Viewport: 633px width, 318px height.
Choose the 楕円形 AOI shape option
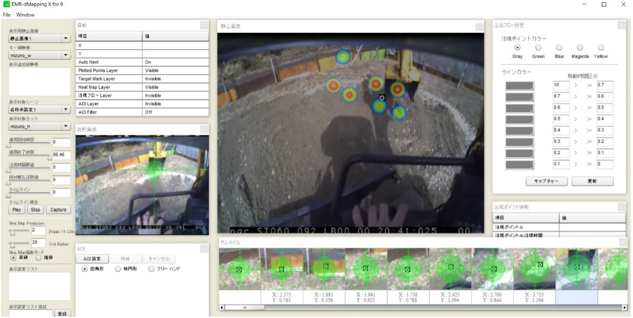click(118, 269)
